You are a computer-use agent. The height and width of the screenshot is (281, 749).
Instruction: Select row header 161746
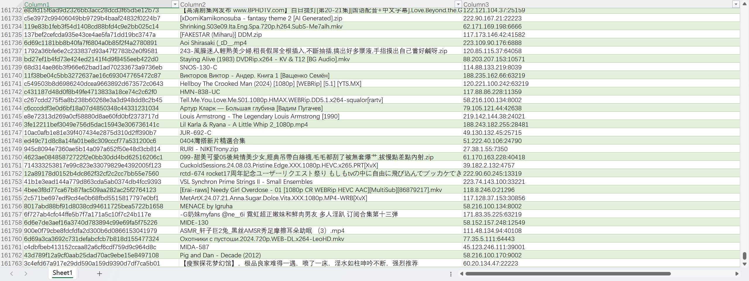11,124
